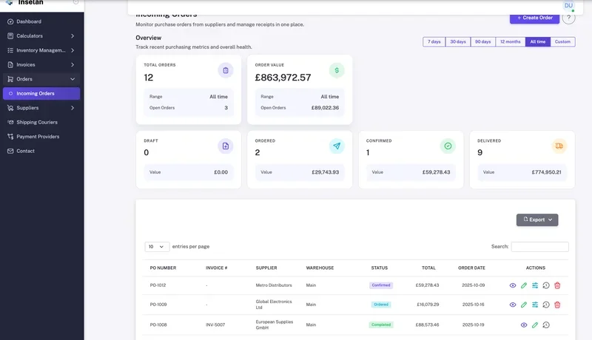Viewport: 592px width, 340px height.
Task: Show history for order PO-1008
Action: pyautogui.click(x=546, y=325)
